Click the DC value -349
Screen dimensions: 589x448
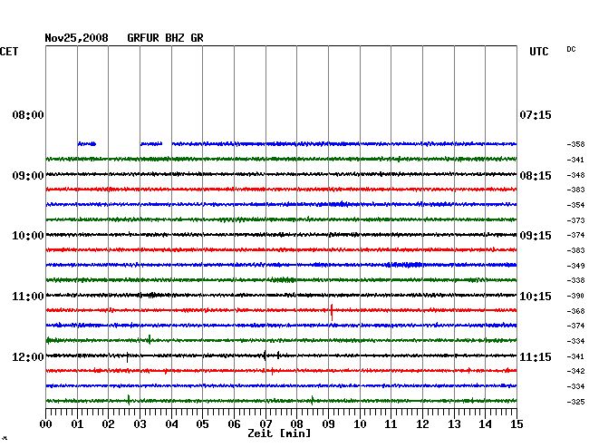(575, 266)
